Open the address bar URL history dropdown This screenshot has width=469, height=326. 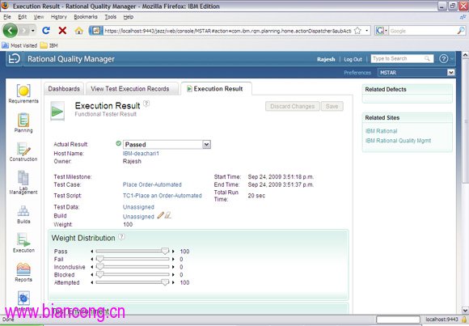(366, 31)
